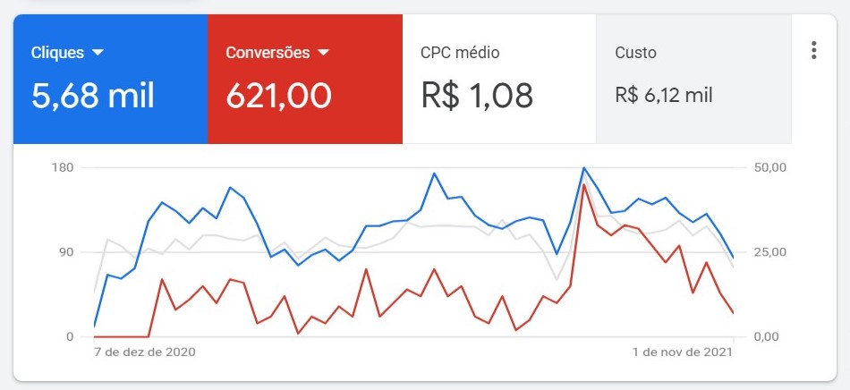Click the highest peak of the blue line
The height and width of the screenshot is (390, 850).
[584, 168]
